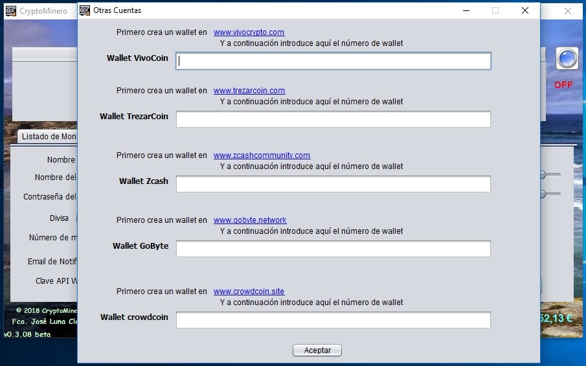Close the CryptoMinero main window

[568, 11]
